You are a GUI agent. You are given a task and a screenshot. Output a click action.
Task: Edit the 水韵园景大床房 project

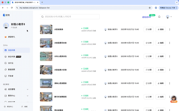point(161,70)
